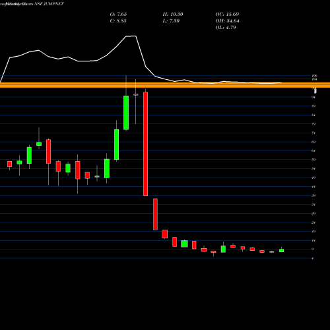330x330 pixels.
Task: Click the 84 price axis label
Action: pyautogui.click(x=313, y=115)
